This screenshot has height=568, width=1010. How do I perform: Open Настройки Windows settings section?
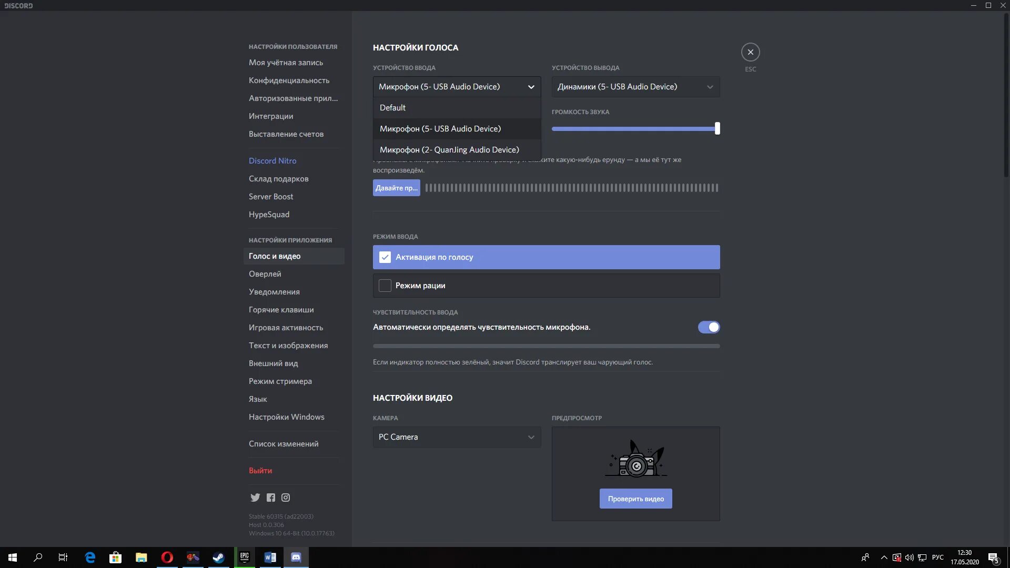pyautogui.click(x=287, y=417)
